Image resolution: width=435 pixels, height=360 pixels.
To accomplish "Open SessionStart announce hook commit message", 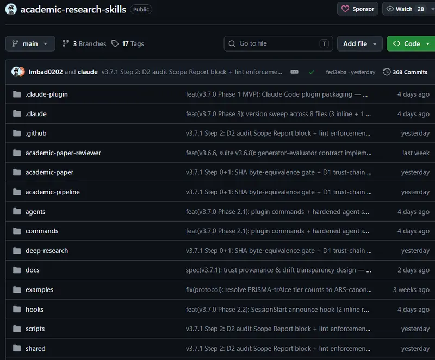I will pyautogui.click(x=277, y=310).
